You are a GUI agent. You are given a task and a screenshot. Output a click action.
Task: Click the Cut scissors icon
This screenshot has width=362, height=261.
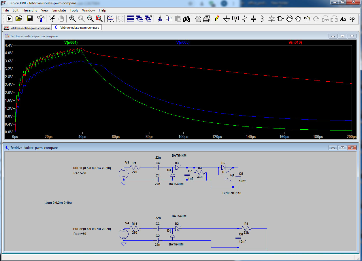click(160, 19)
